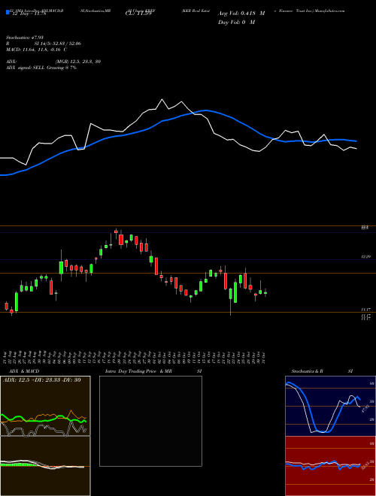Click the '(MGR) 12.5, 23.3, 30' ADX values
Viewport: 376px width, 496px height.
click(x=78, y=62)
